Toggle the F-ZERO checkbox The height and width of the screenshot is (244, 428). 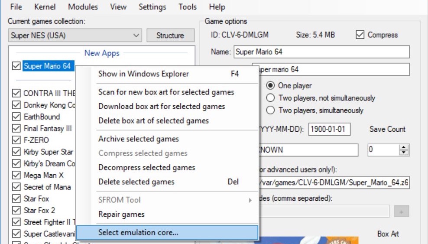click(x=16, y=140)
